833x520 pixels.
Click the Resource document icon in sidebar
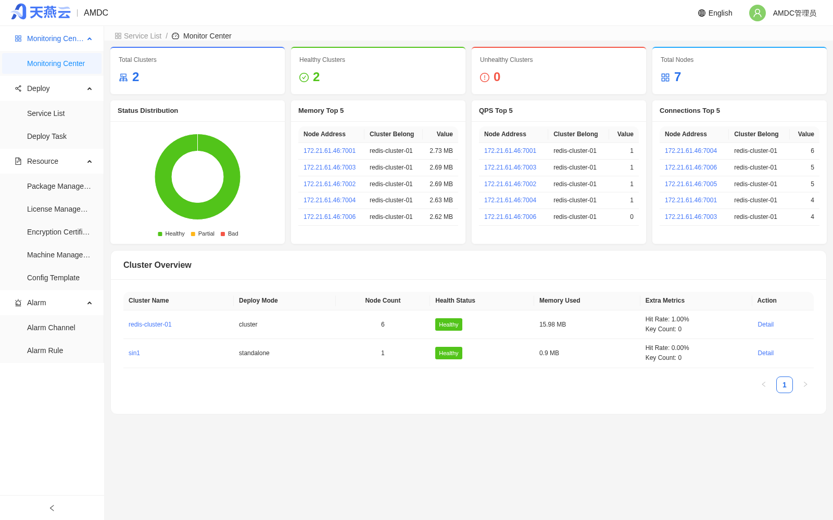(x=18, y=161)
